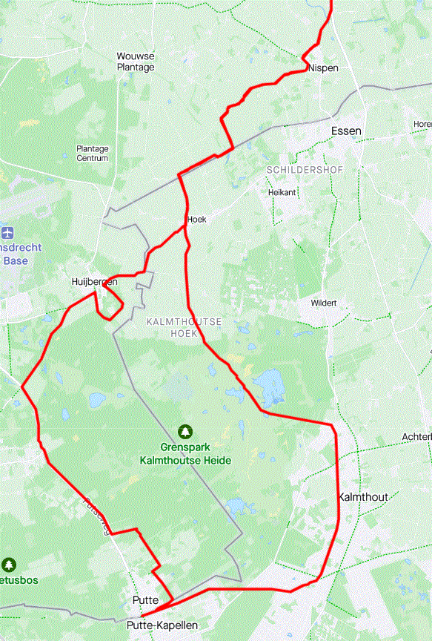The height and width of the screenshot is (641, 432).
Task: Click the Putseweg road label
Action: point(97,516)
